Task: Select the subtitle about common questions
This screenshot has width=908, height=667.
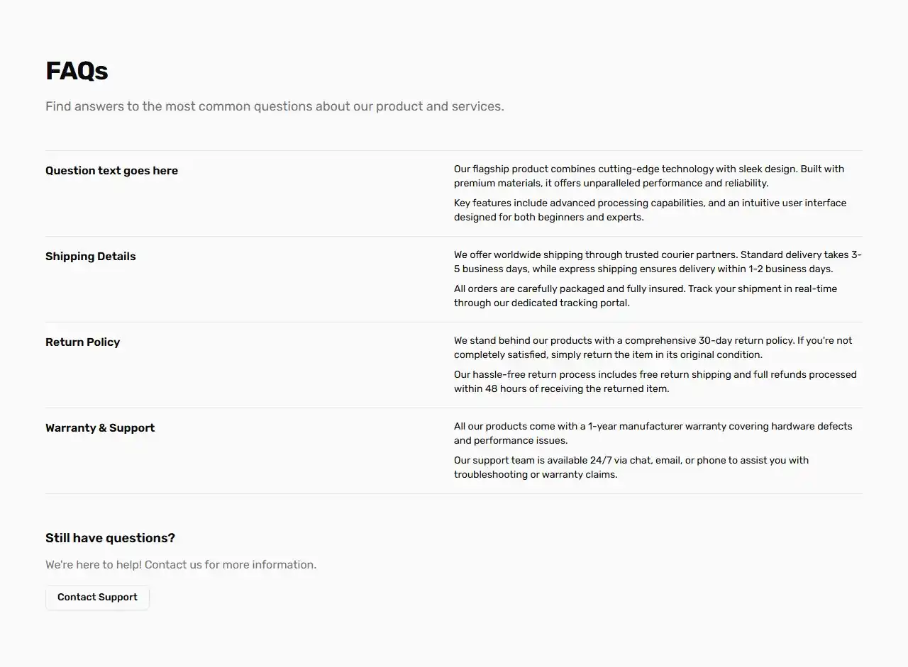Action: [275, 106]
